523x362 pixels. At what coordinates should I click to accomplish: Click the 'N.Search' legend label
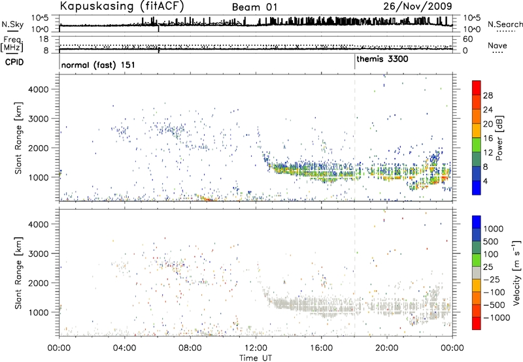[x=505, y=25]
